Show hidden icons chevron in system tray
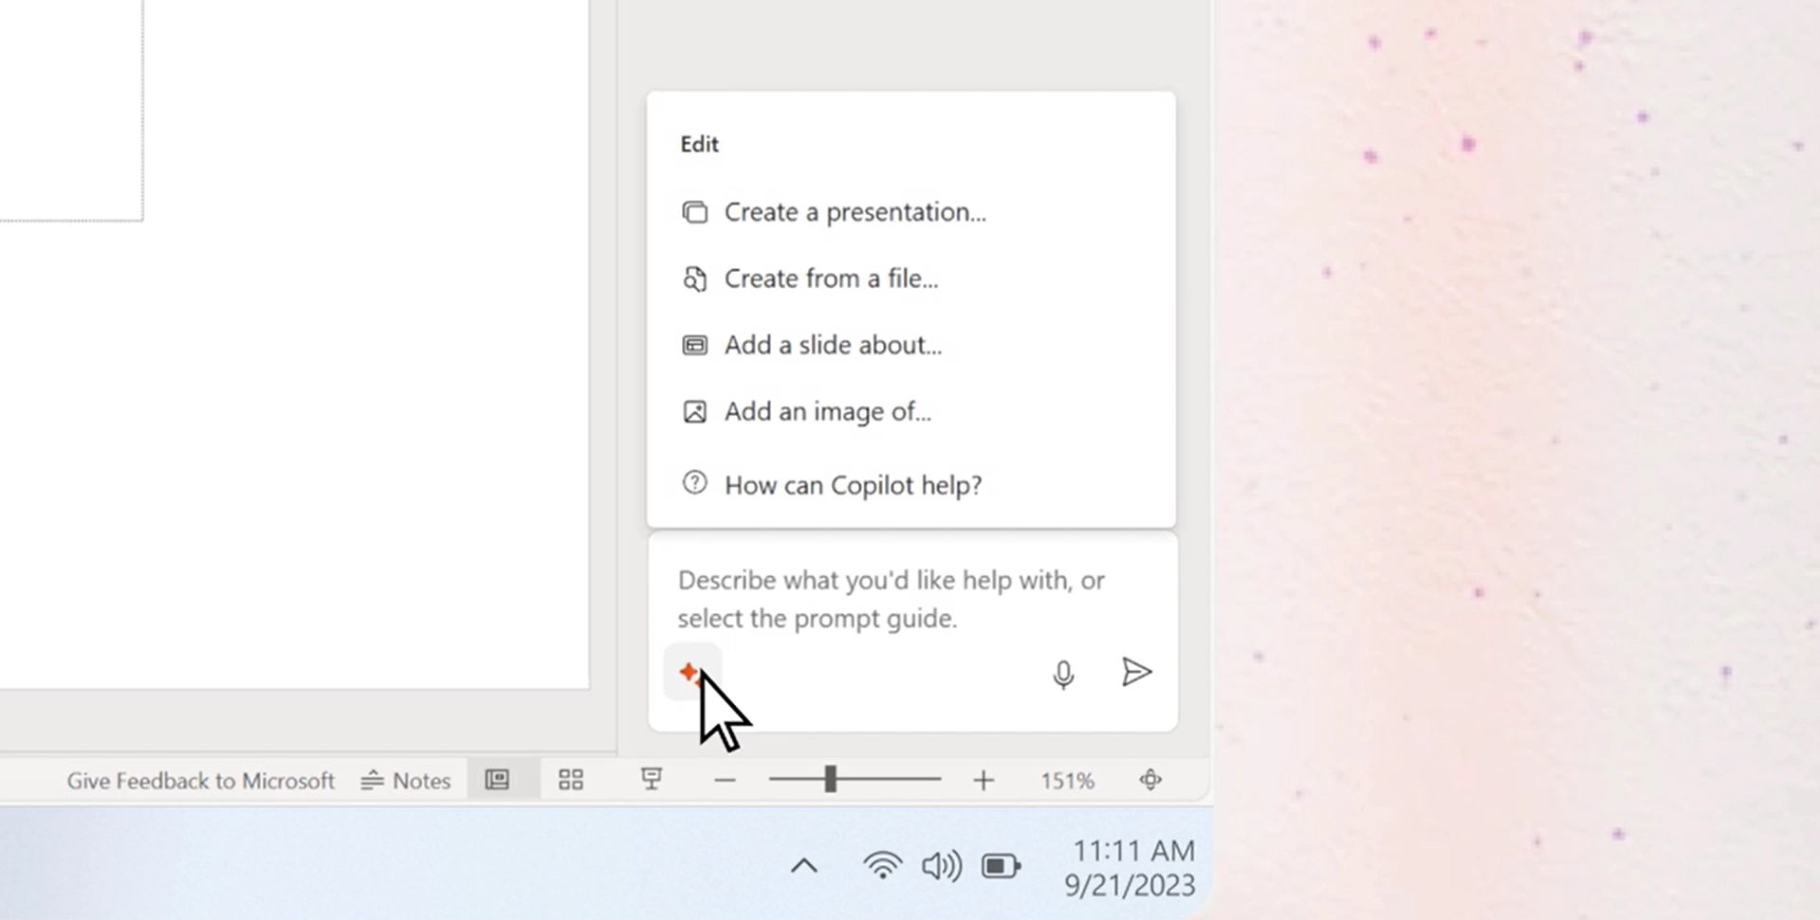The width and height of the screenshot is (1820, 920). [x=804, y=865]
